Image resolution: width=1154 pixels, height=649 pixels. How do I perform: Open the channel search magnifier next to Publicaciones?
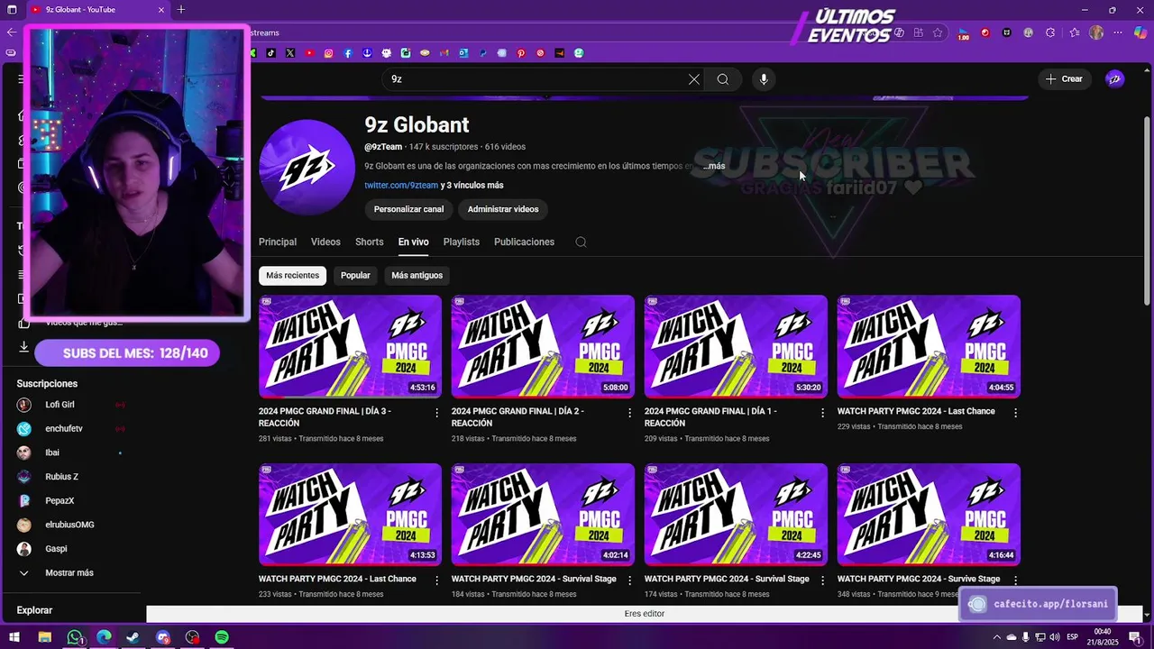tap(582, 242)
